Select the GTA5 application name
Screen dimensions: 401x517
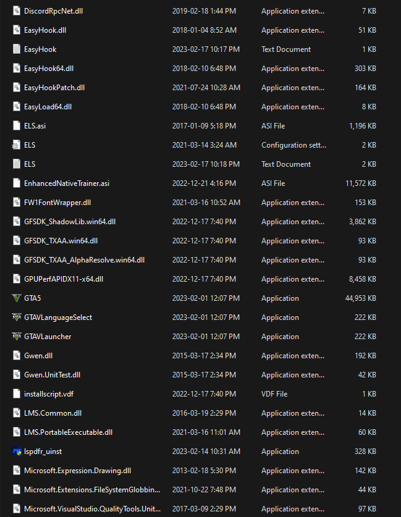point(33,298)
